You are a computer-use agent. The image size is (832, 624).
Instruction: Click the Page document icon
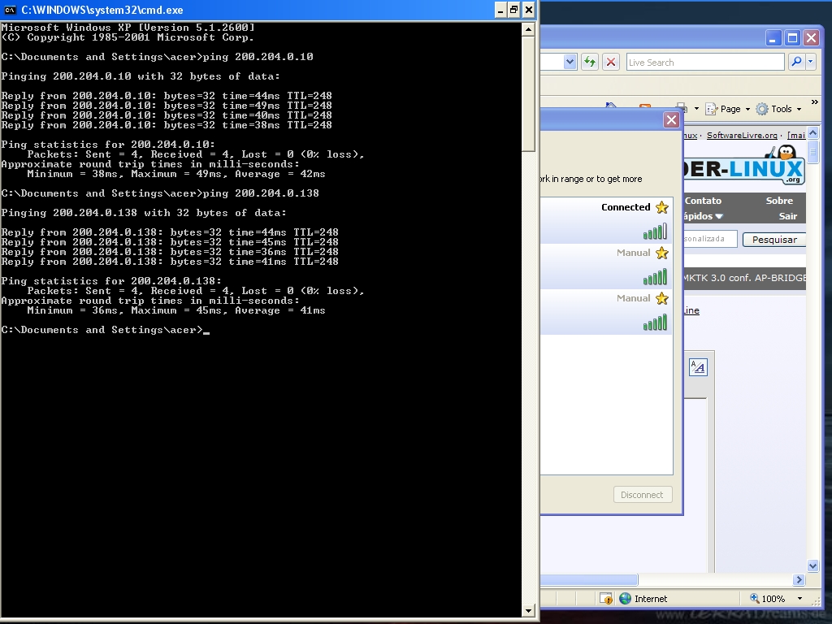pos(711,109)
